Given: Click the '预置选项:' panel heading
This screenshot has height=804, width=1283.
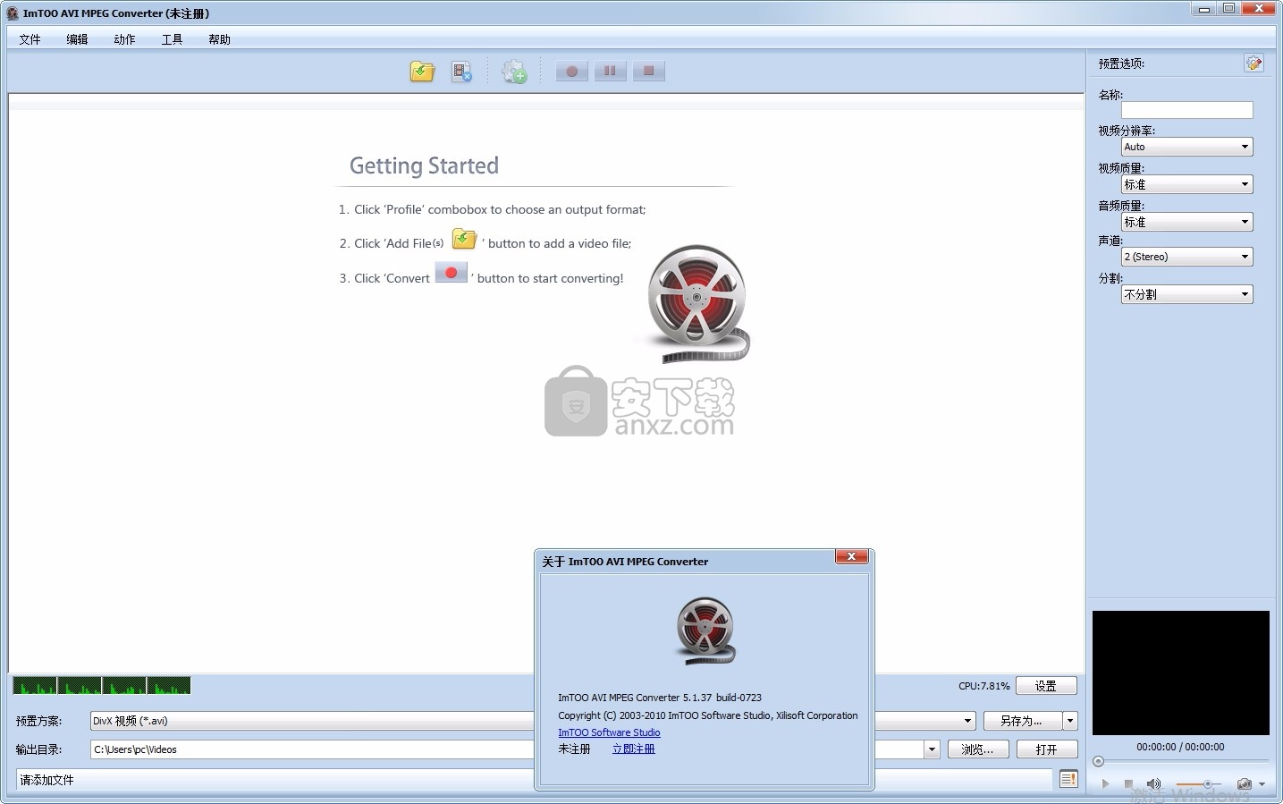Looking at the screenshot, I should [1121, 63].
